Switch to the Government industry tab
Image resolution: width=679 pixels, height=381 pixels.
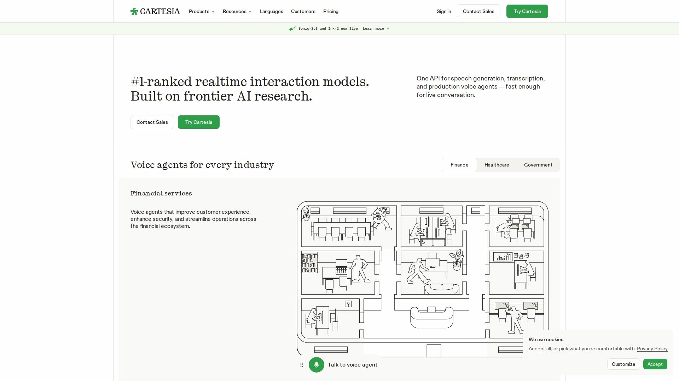[538, 165]
